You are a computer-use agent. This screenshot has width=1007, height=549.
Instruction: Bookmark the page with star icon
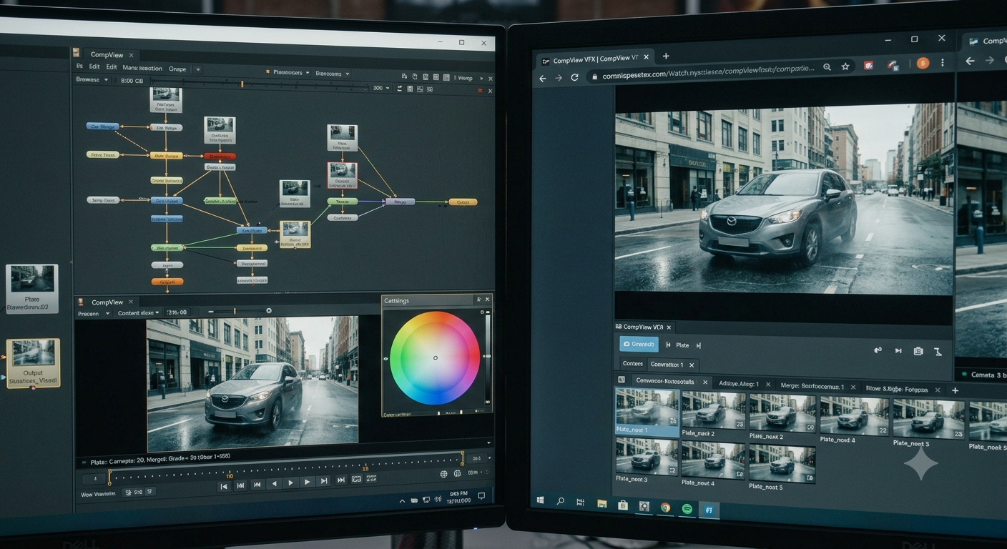point(845,66)
